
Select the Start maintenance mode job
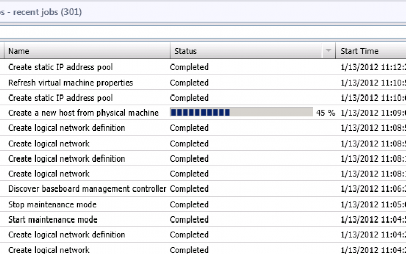coord(53,219)
